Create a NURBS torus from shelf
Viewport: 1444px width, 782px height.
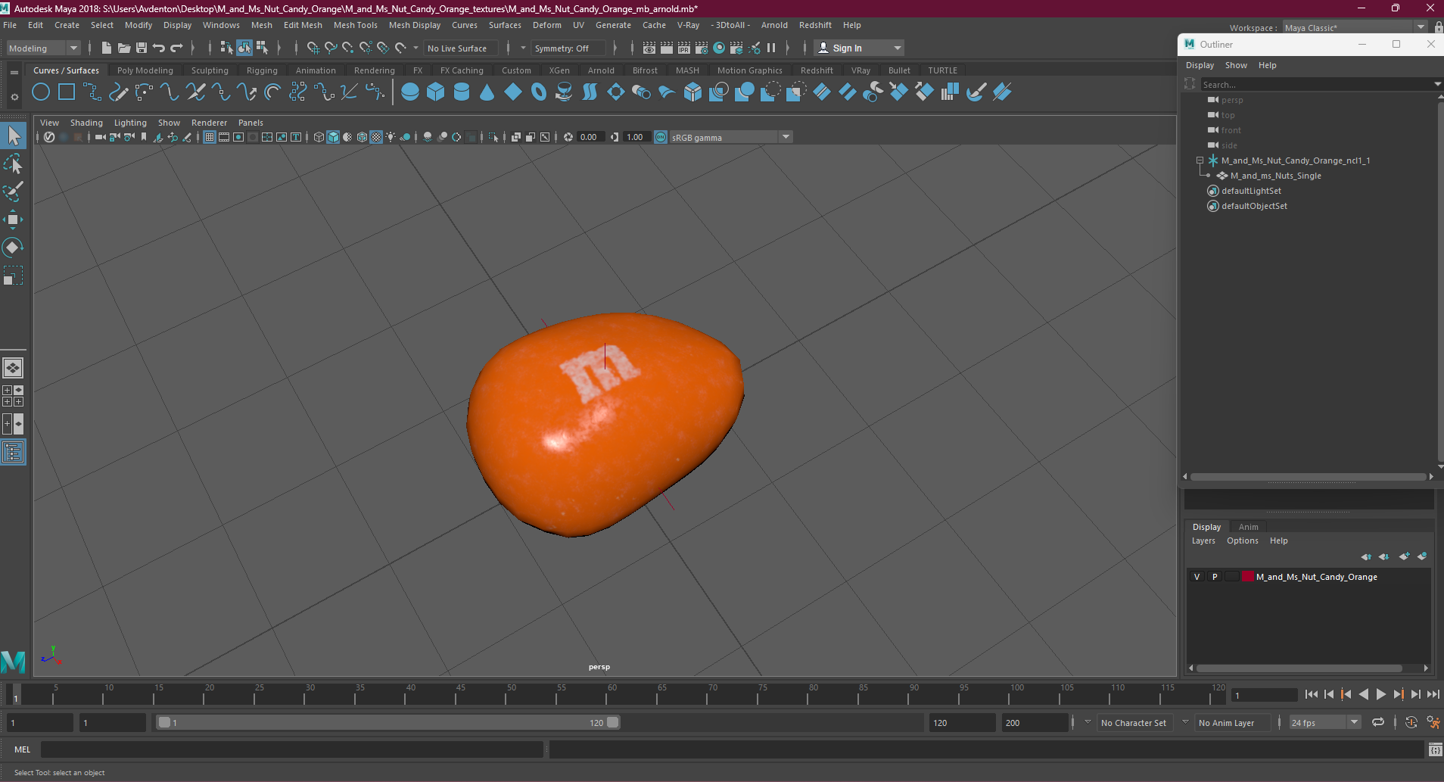(539, 92)
